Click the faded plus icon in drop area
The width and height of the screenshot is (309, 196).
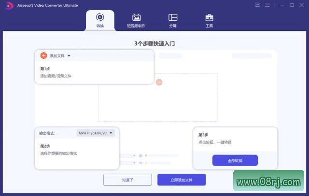point(159,82)
